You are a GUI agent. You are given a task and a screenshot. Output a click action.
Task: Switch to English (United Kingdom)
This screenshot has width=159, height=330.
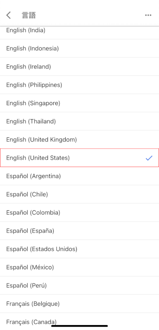pos(79,139)
